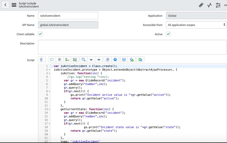Open the hamburger context menu
The width and height of the screenshot is (227, 143).
tap(14, 5)
